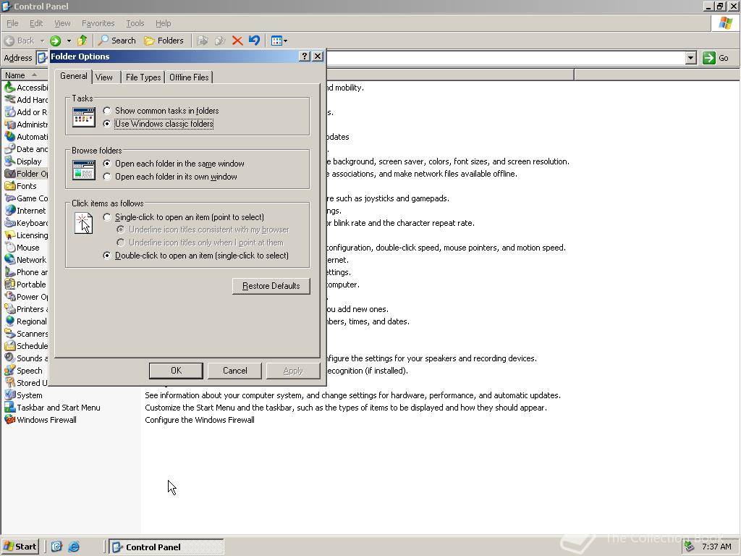This screenshot has width=741, height=556.
Task: Select the Windows Firewall icon
Action: click(x=10, y=420)
